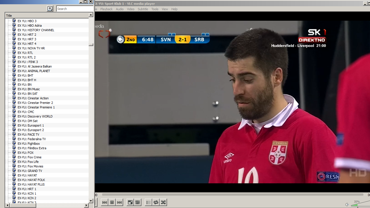The height and width of the screenshot is (208, 370).
Task: Toggle fullscreen video mode
Action: tap(130, 202)
